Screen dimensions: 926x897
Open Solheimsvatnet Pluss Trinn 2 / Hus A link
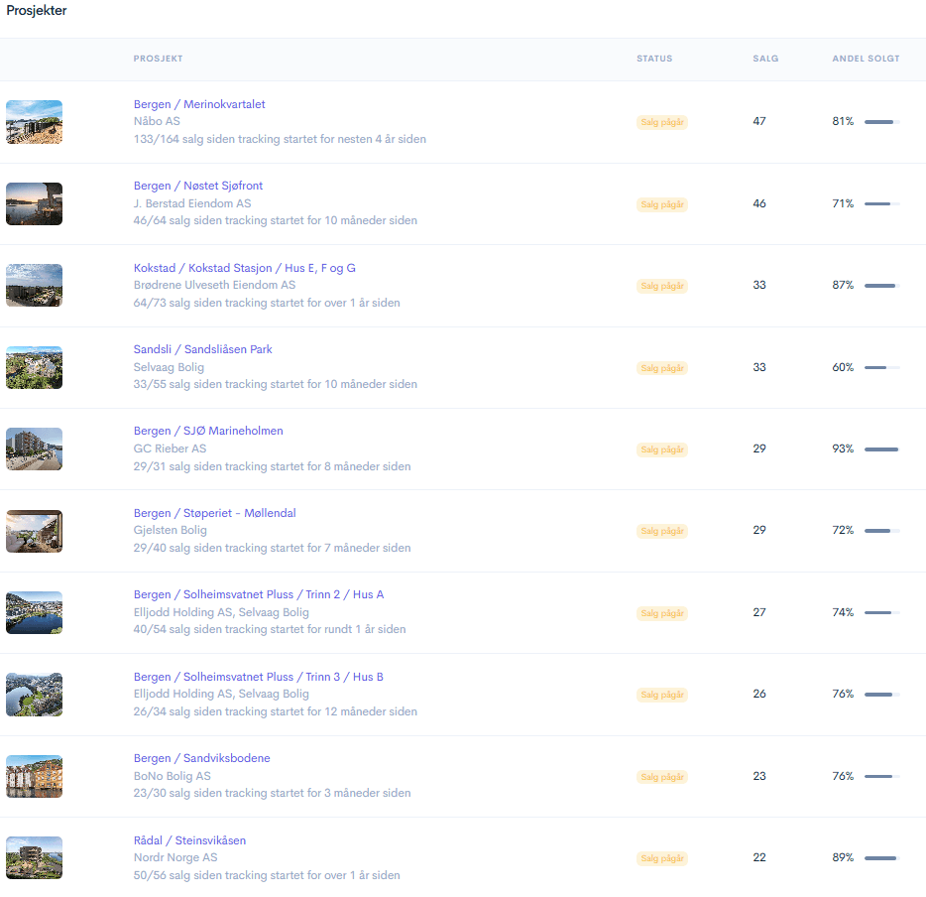pos(259,594)
